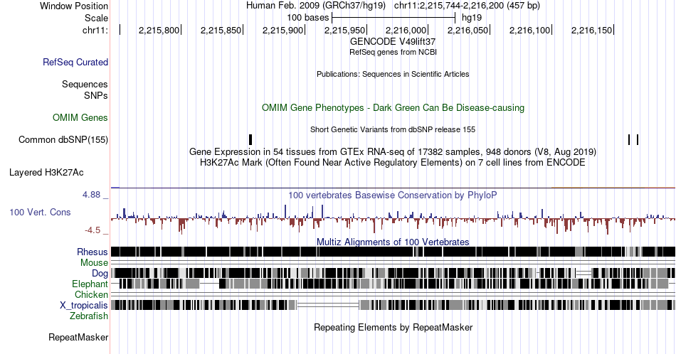Click the -4.5 conservation scale minimum value
The height and width of the screenshot is (354, 676).
(x=93, y=230)
